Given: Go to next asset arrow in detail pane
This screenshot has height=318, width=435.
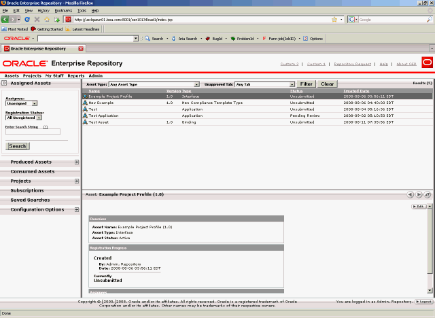Looking at the screenshot, I should point(419,194).
